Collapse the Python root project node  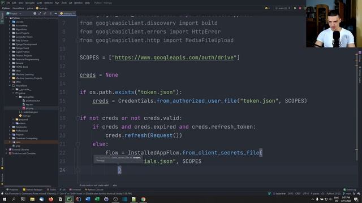7,18
